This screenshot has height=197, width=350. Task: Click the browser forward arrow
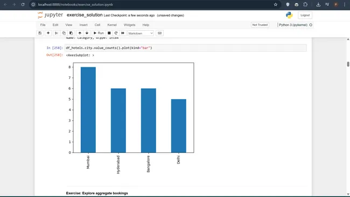(14, 4)
